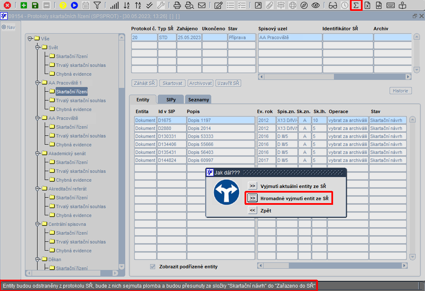
Task: Click the Sigma summary icon in toolbar
Action: point(356,5)
